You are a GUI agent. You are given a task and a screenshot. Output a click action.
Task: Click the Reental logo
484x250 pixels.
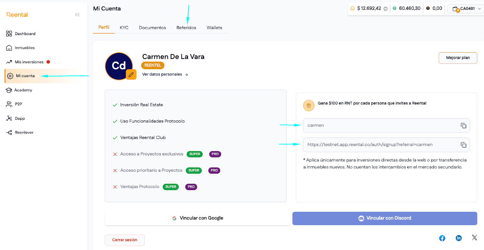pos(17,15)
